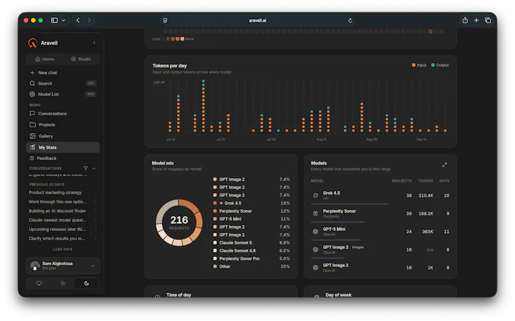515x321 pixels.
Task: Select GPT-5 Mini in Model mix legend
Action: pyautogui.click(x=251, y=219)
